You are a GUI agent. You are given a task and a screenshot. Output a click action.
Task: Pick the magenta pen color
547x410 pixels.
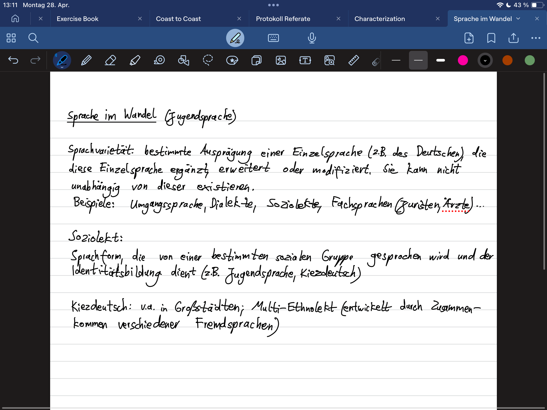click(x=463, y=60)
